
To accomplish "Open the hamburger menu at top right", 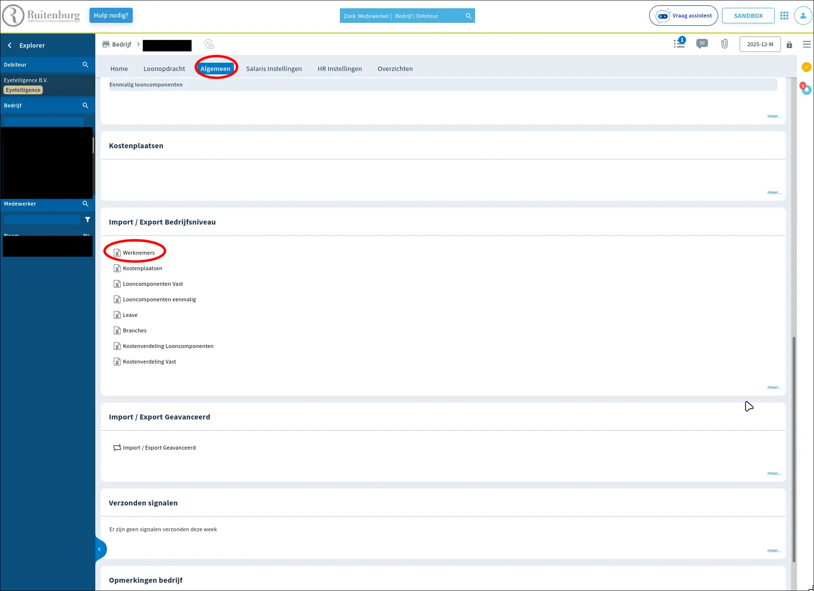I will [807, 44].
